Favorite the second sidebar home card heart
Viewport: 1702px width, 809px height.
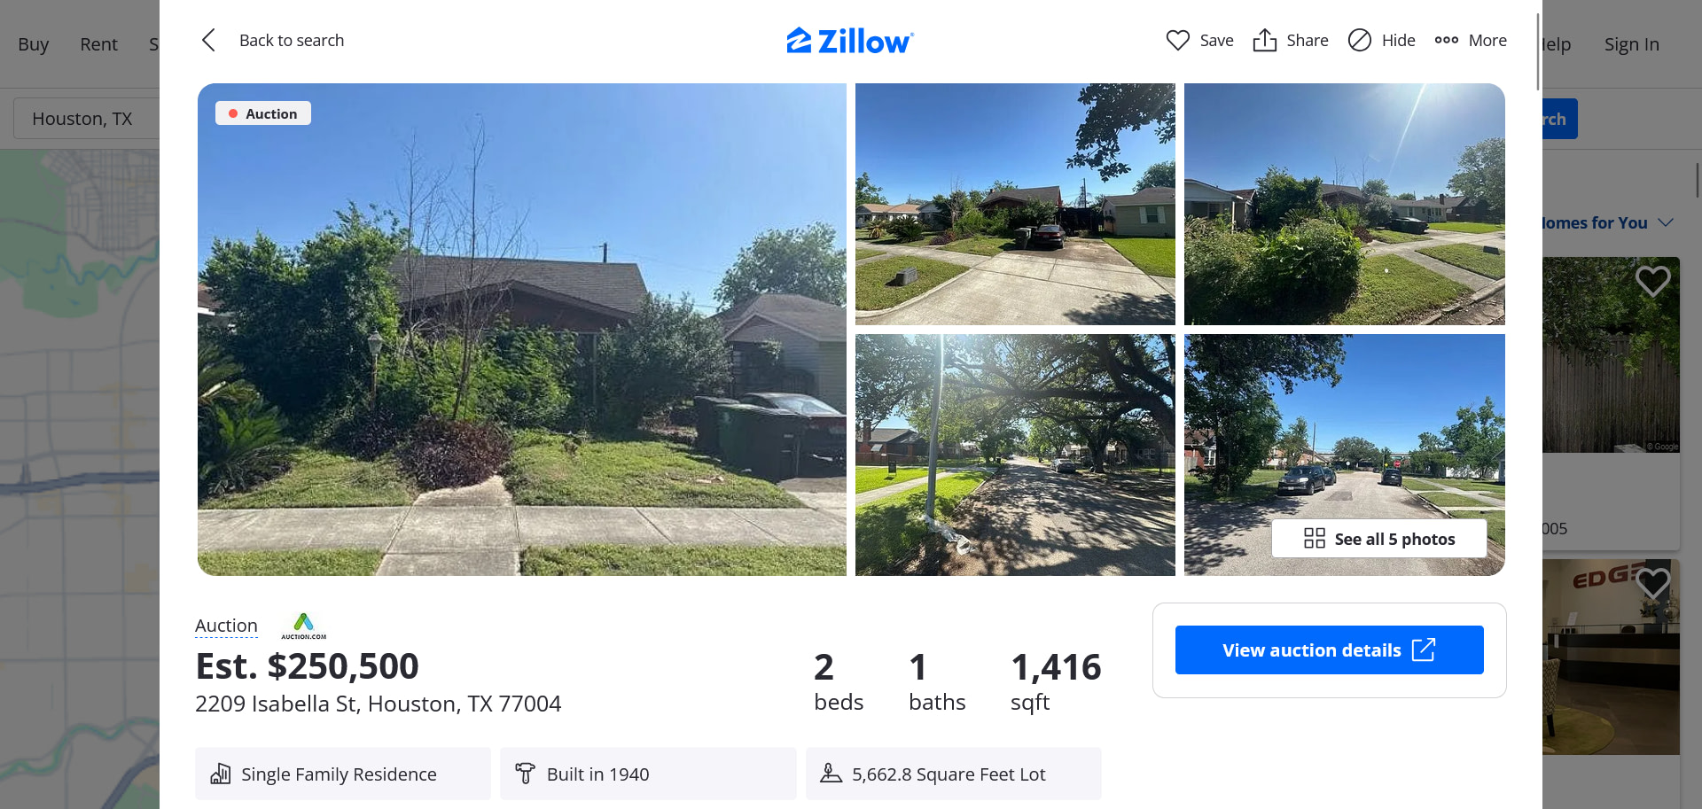(x=1652, y=583)
